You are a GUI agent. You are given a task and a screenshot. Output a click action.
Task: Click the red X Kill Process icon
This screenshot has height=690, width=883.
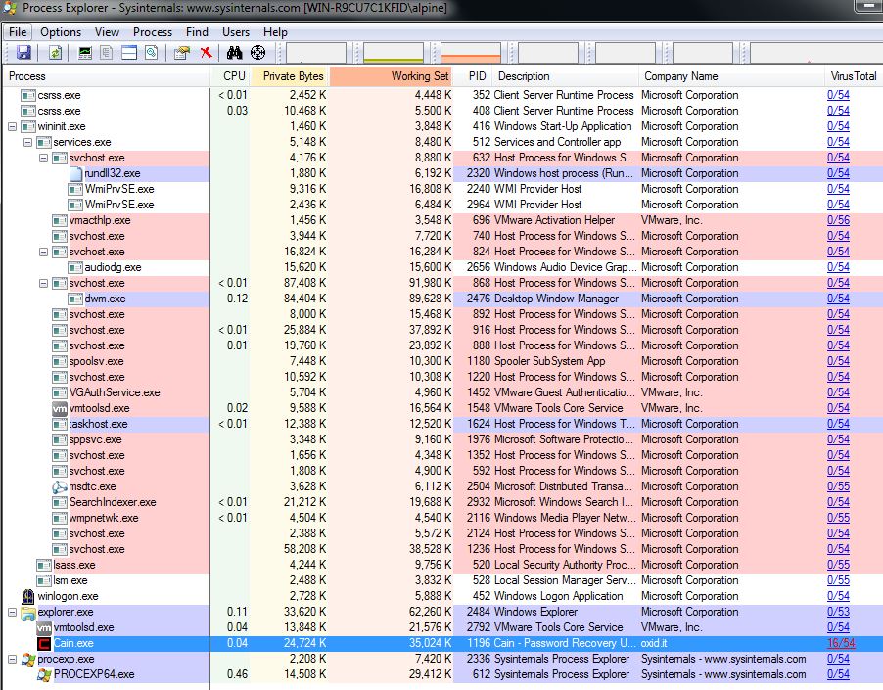point(207,53)
